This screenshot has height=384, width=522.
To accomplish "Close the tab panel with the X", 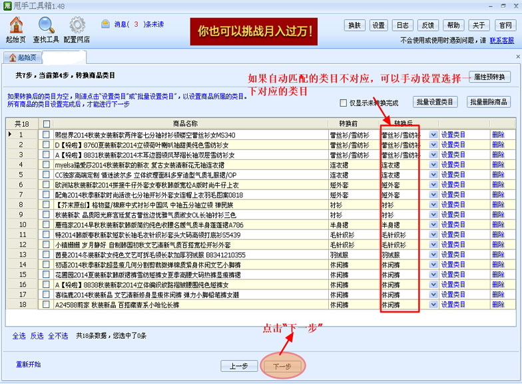I will pos(518,57).
